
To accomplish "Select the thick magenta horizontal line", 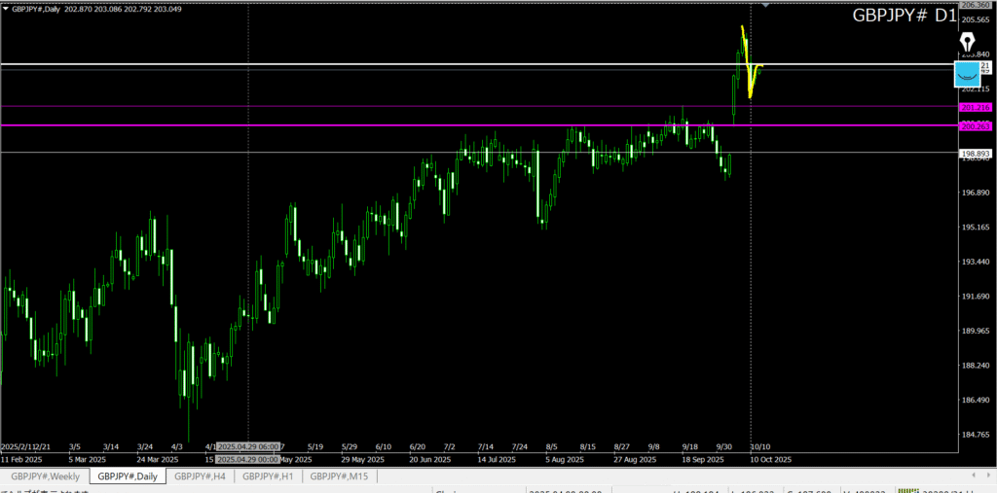I will tap(389, 125).
